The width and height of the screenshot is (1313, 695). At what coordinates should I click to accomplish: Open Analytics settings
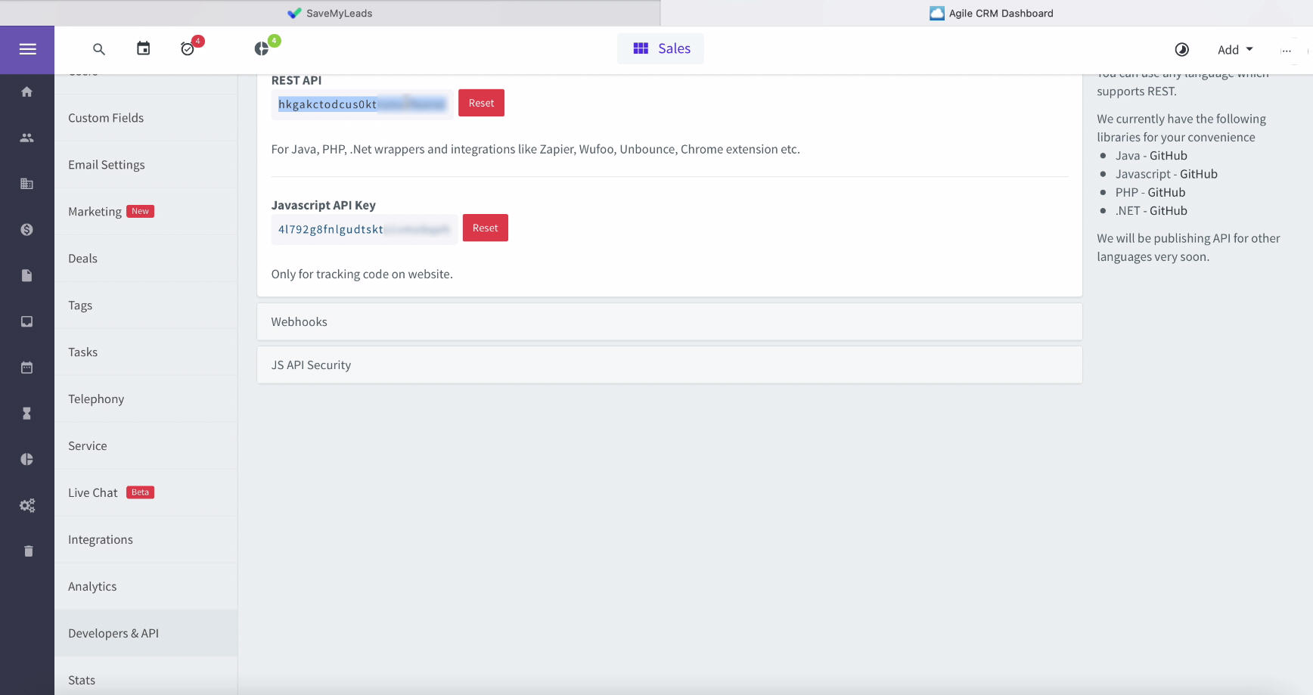(146, 587)
